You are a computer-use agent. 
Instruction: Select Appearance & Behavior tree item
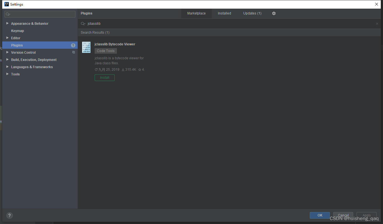click(30, 24)
